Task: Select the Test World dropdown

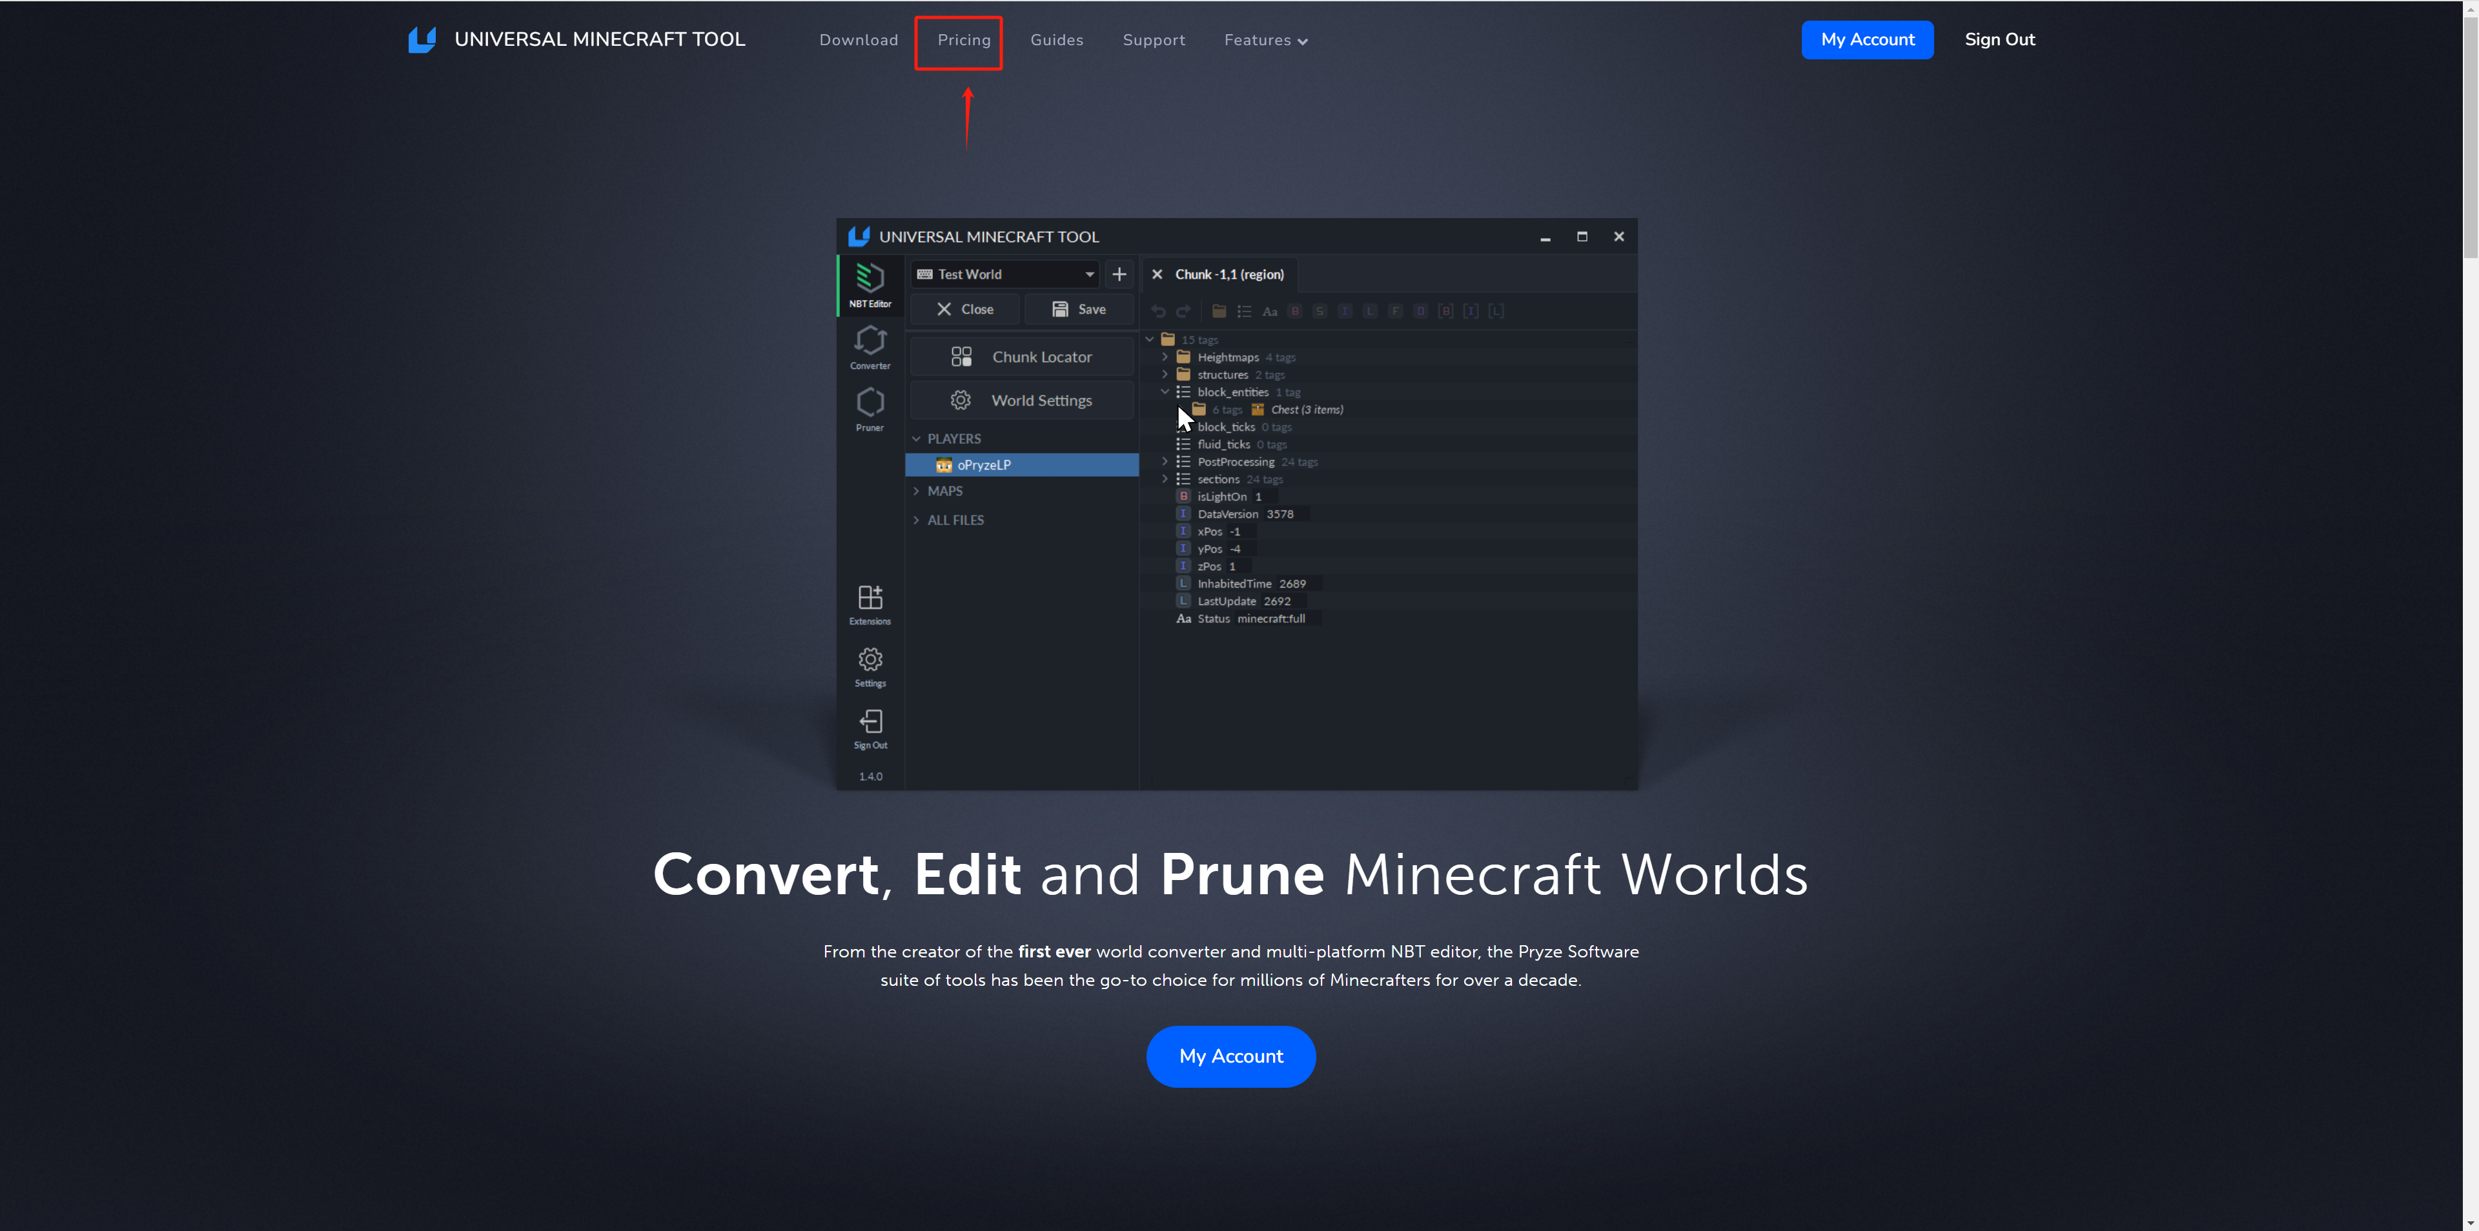Action: [1004, 274]
